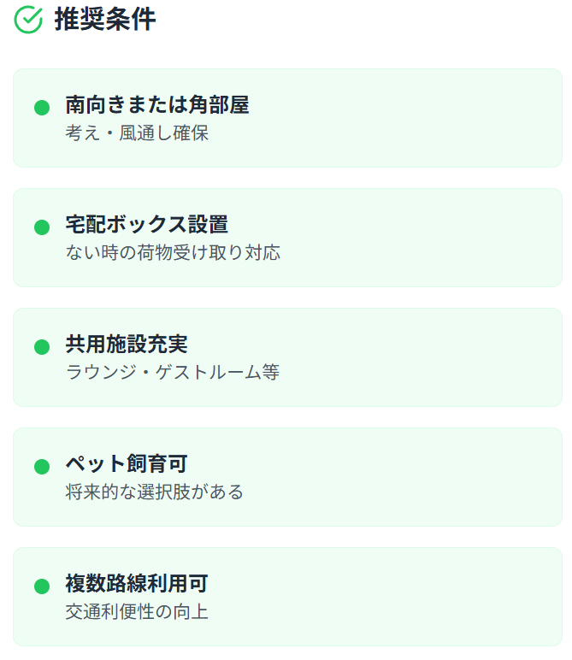Open the south-facing corner room card

287,118
